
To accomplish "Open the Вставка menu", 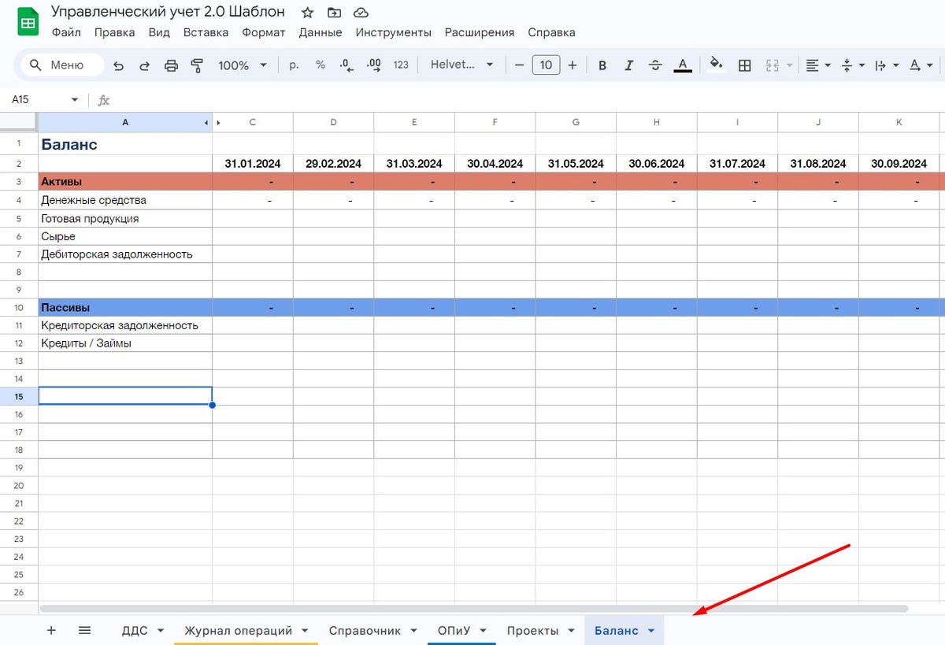I will coord(206,32).
